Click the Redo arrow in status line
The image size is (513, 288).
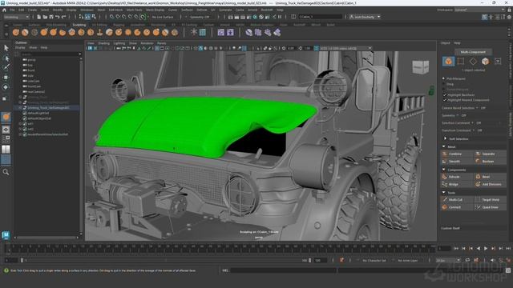[64, 17]
